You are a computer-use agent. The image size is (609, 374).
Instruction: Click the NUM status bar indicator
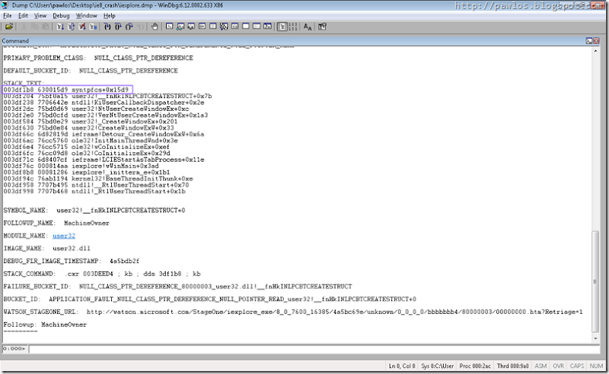(x=596, y=366)
